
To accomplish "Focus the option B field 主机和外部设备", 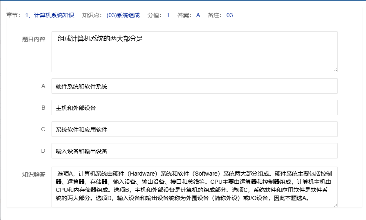I will click(194, 108).
